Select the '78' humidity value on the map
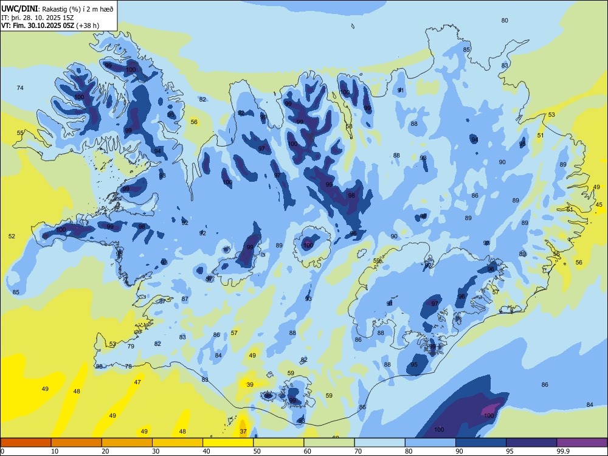The image size is (608, 456). [128, 366]
